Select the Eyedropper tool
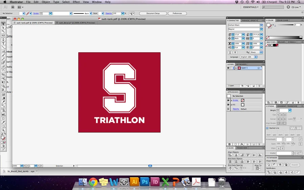The image size is (304, 190). coord(3,102)
